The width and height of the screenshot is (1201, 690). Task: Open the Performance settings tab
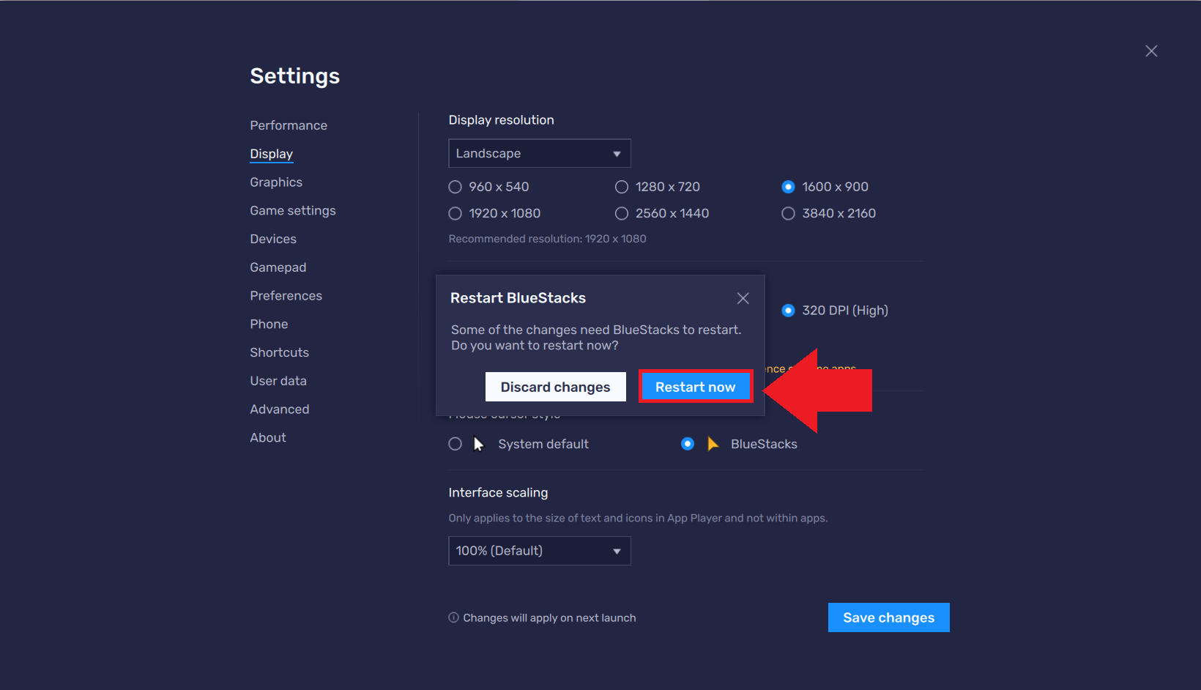[289, 125]
